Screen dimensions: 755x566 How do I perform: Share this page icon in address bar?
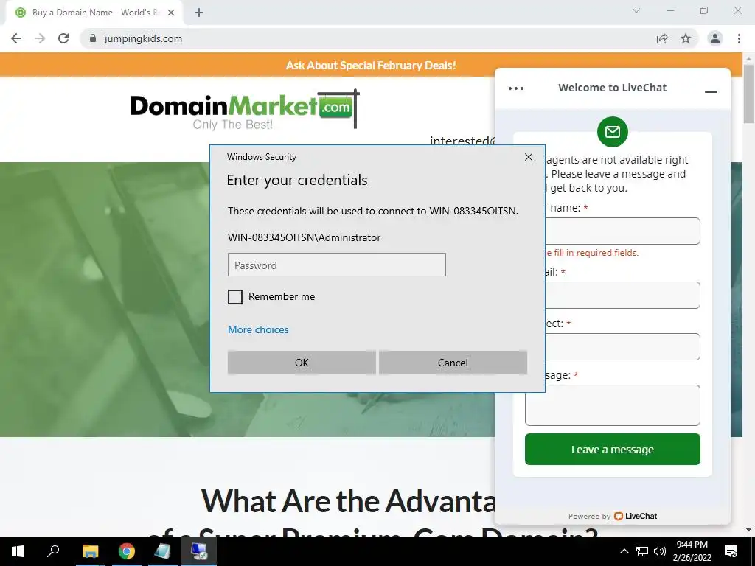point(662,38)
